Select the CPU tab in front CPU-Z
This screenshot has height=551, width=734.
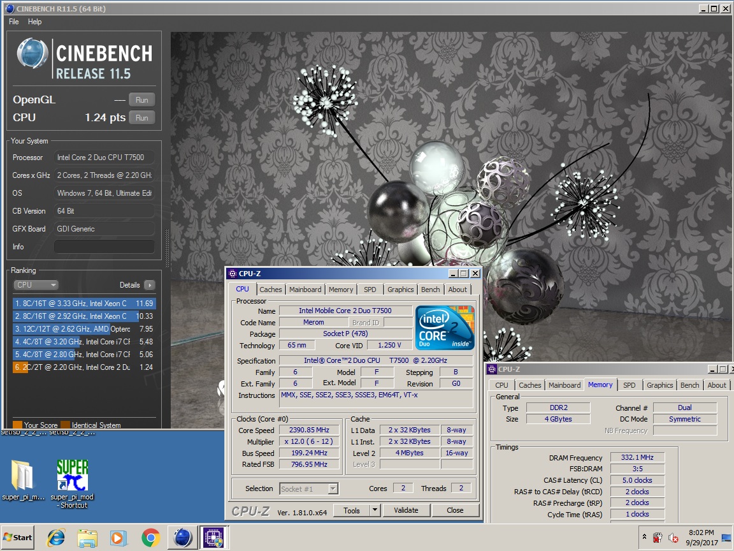pos(243,289)
